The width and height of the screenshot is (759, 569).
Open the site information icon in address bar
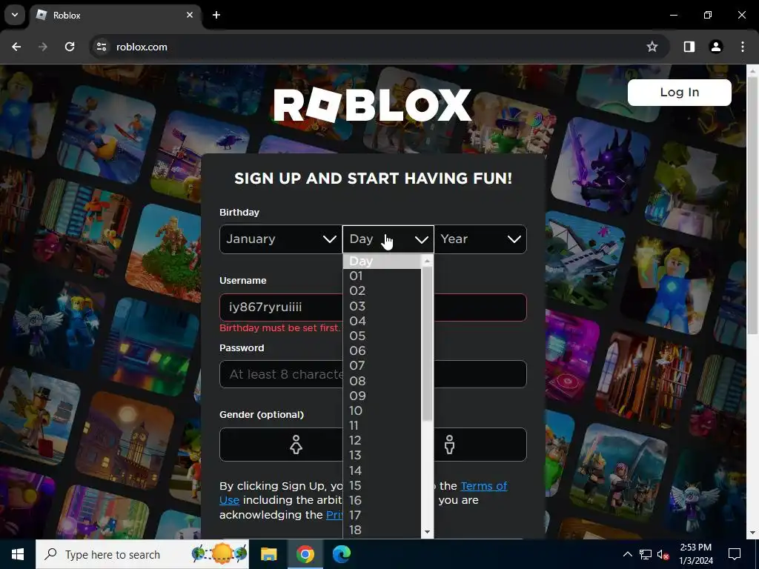(102, 47)
